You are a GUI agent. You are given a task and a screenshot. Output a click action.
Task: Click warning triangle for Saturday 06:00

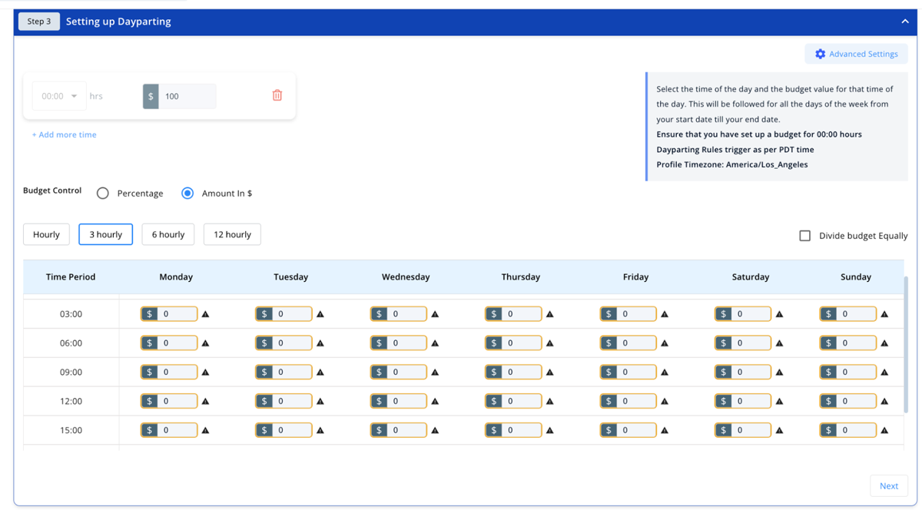coord(779,343)
